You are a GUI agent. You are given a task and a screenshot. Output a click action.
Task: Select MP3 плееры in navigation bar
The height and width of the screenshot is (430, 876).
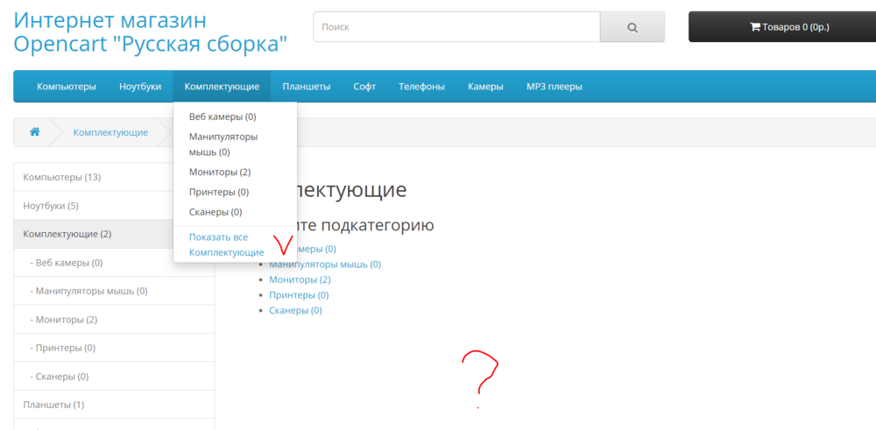(x=554, y=87)
